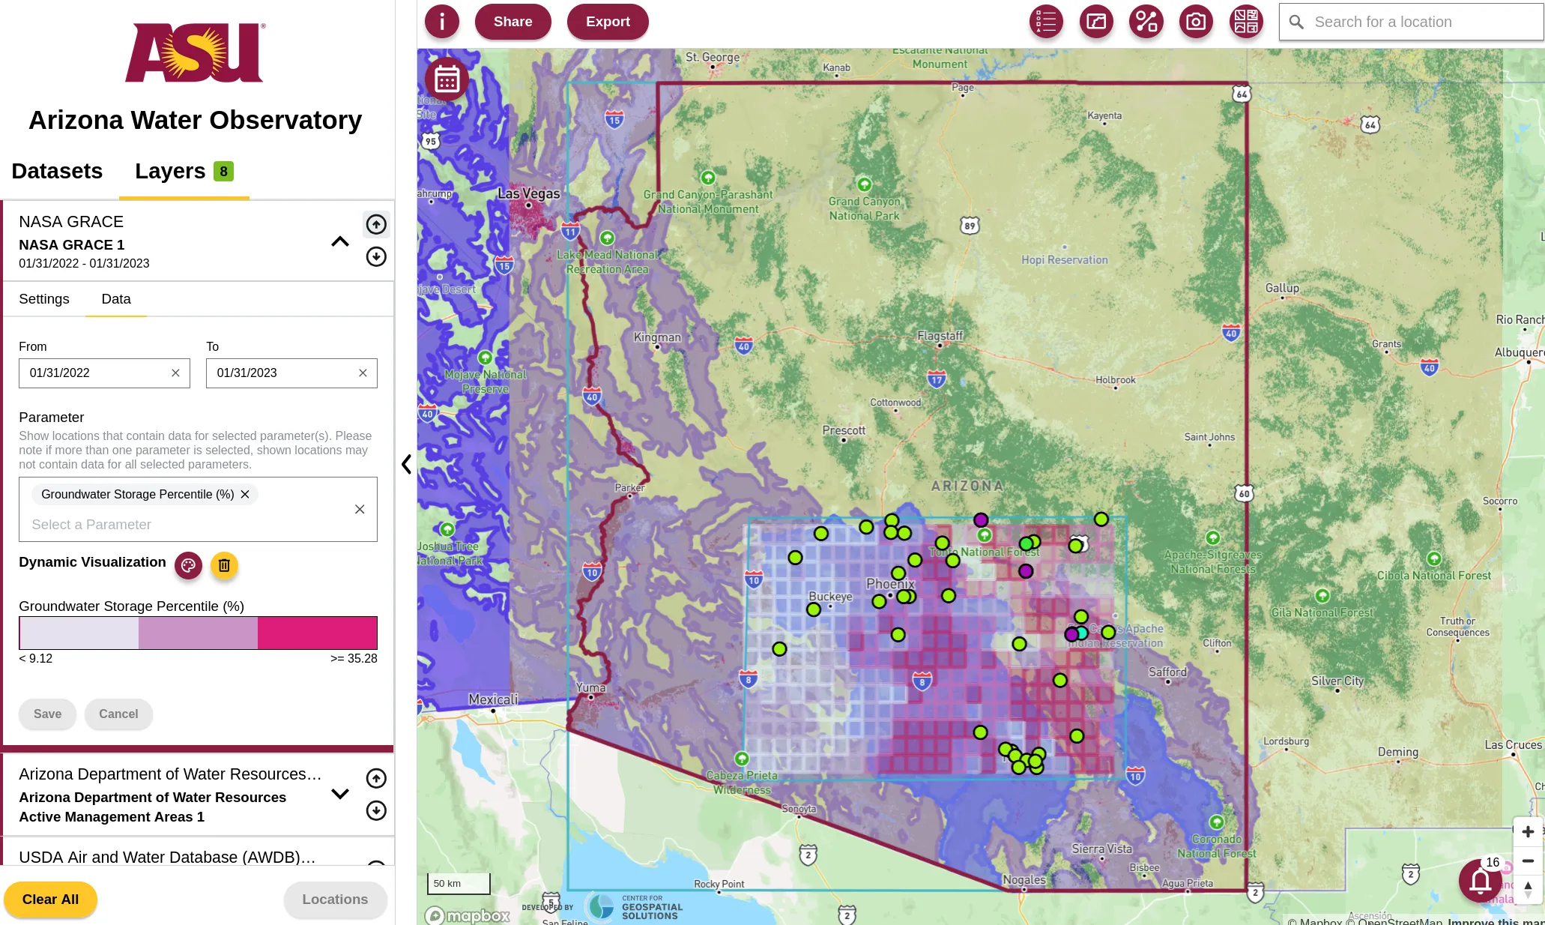Reset map bearing with compass button

point(1528,890)
